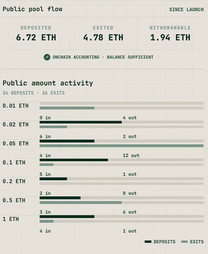Click the 0.05 ETH full-width exits bar

(x=121, y=146)
